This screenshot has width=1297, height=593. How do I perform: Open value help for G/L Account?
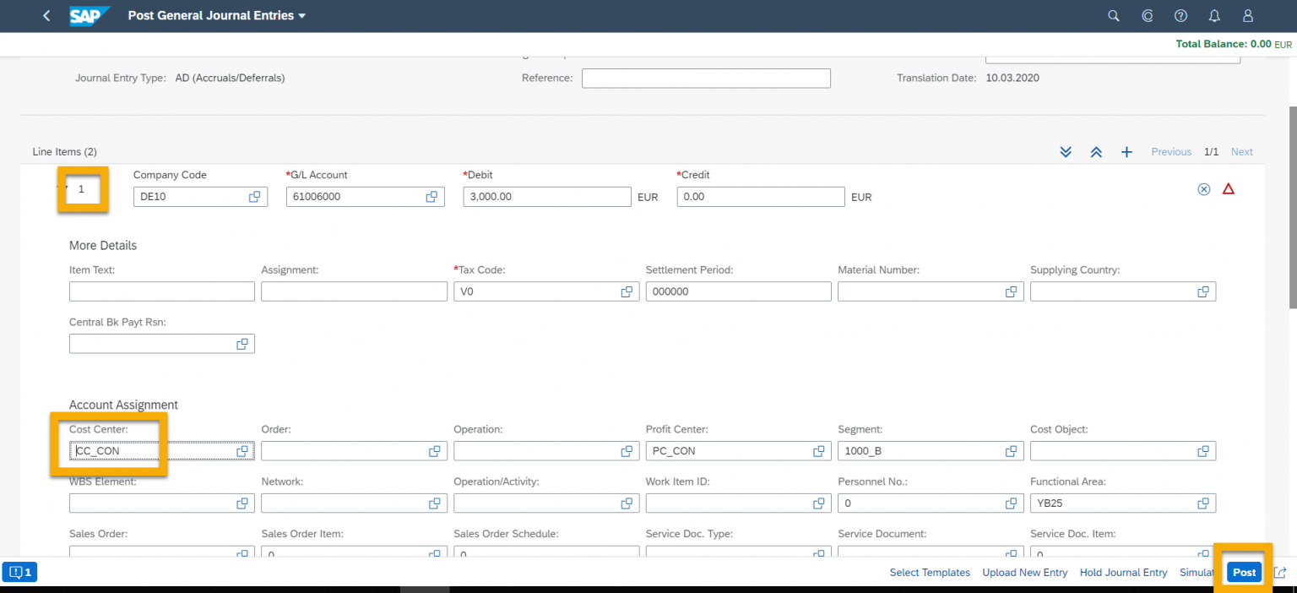point(431,196)
